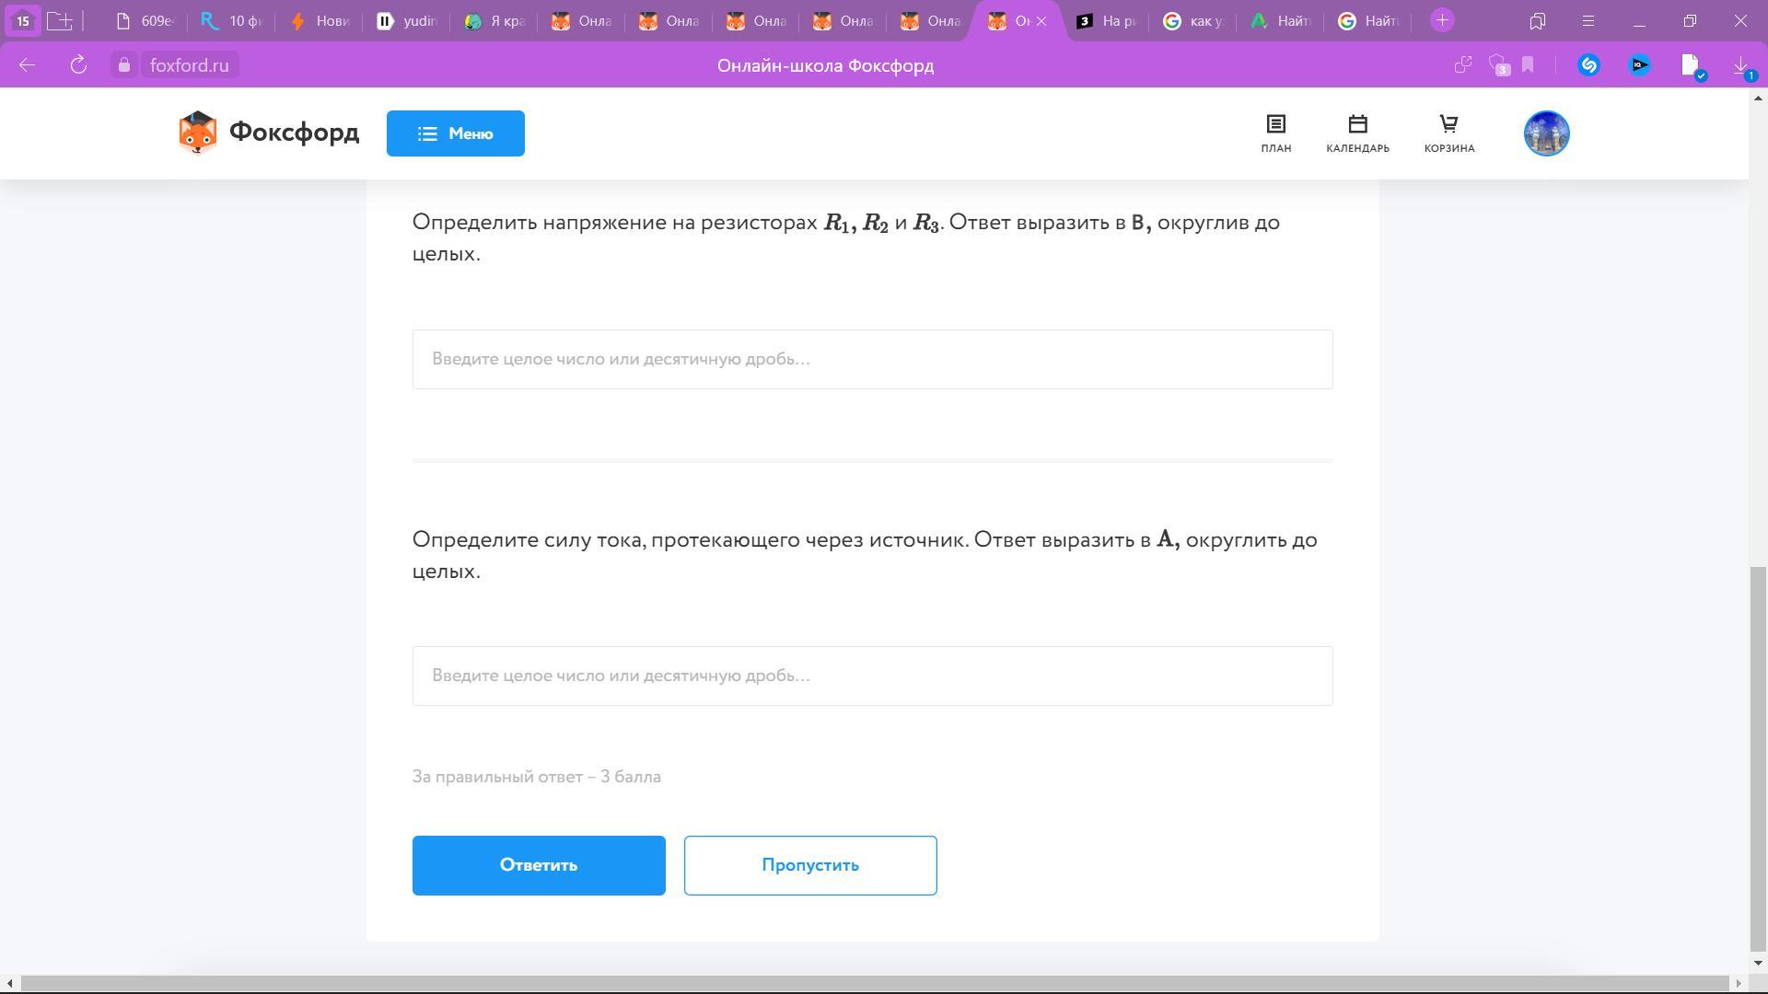This screenshot has width=1768, height=994.
Task: Click the Shazam extension icon
Action: [x=1588, y=65]
